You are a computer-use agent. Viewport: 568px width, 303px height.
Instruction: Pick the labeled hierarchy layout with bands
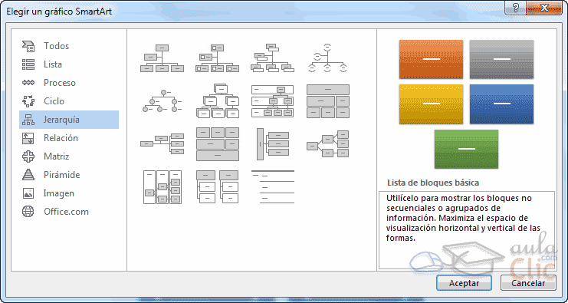tap(272, 101)
